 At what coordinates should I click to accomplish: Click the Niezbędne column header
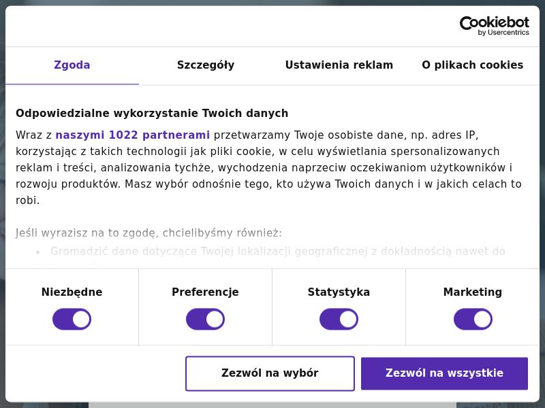pos(72,292)
